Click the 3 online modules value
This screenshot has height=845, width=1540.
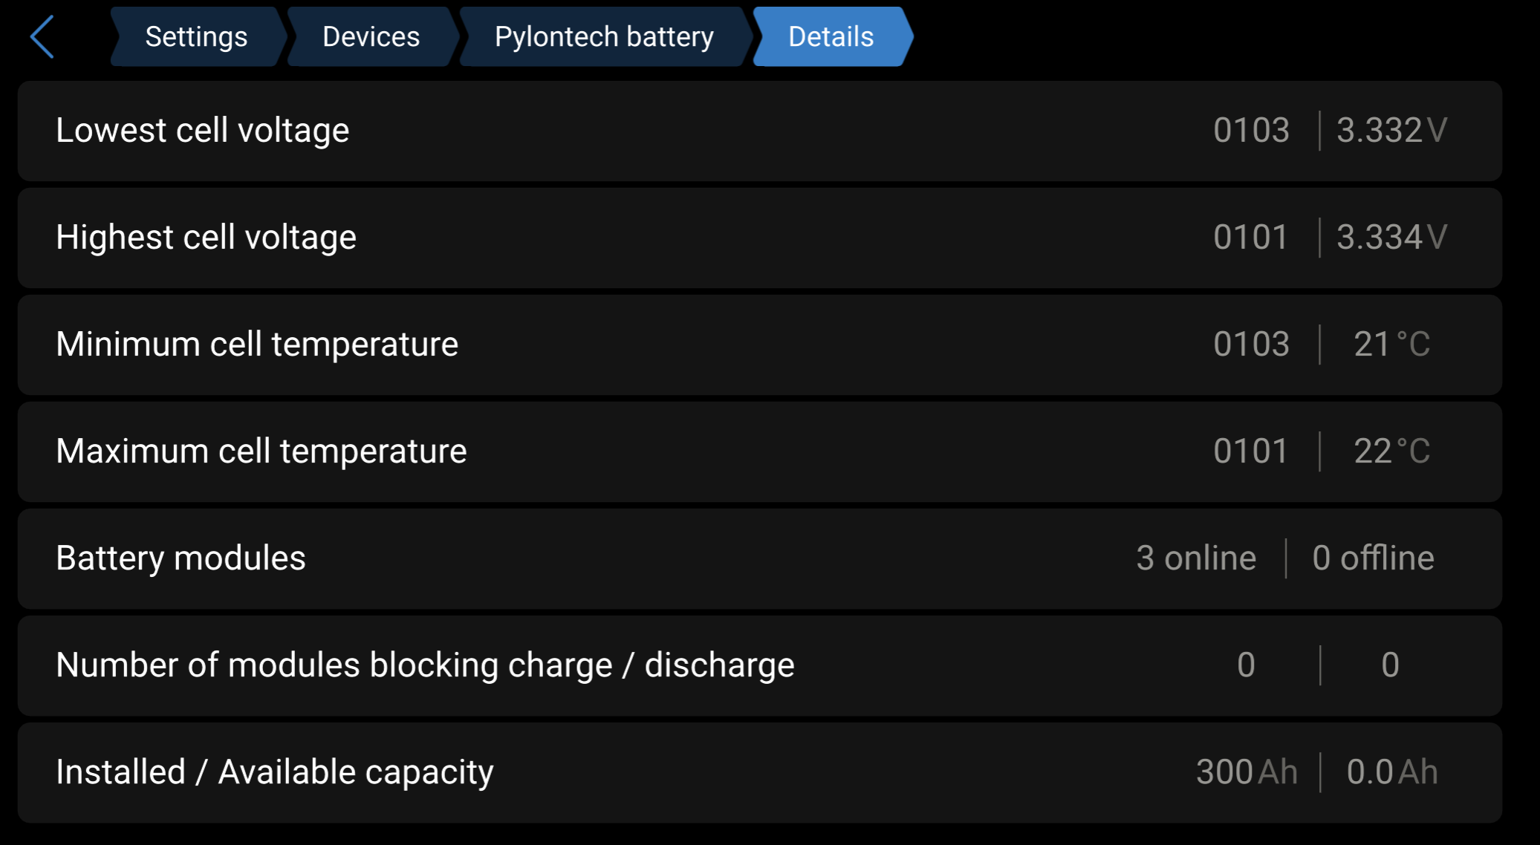point(1195,558)
